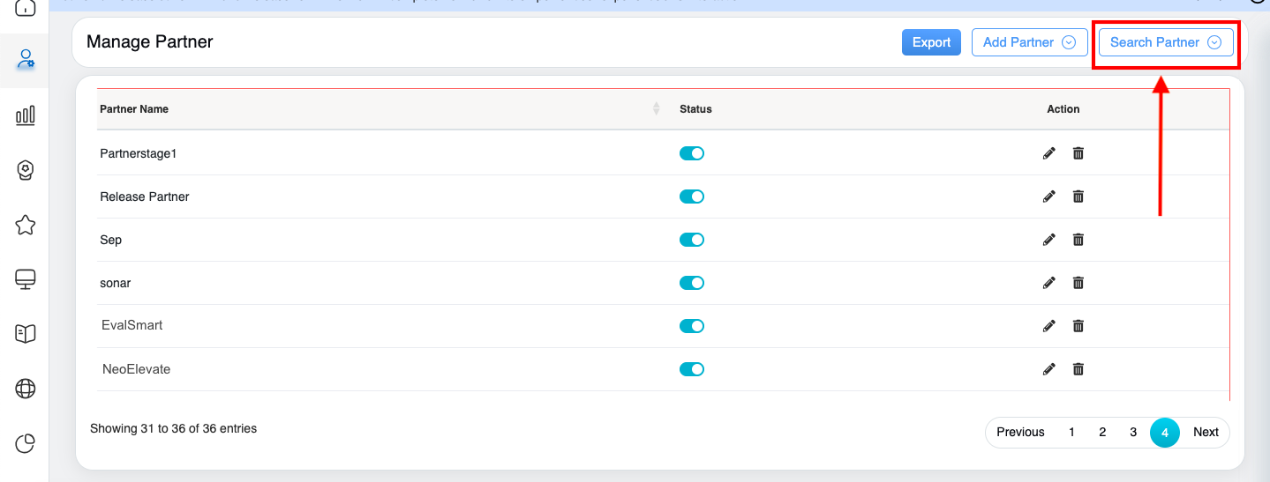Select page 3 in pagination
1270x482 pixels.
coord(1133,432)
